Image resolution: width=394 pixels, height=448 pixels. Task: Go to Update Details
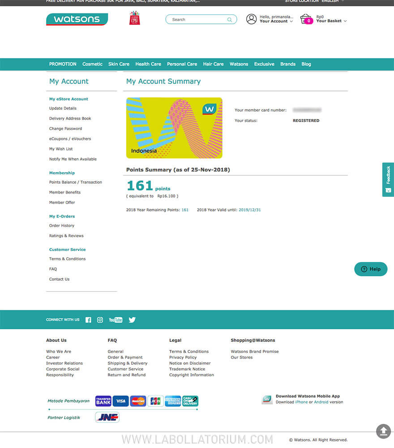[x=63, y=108]
